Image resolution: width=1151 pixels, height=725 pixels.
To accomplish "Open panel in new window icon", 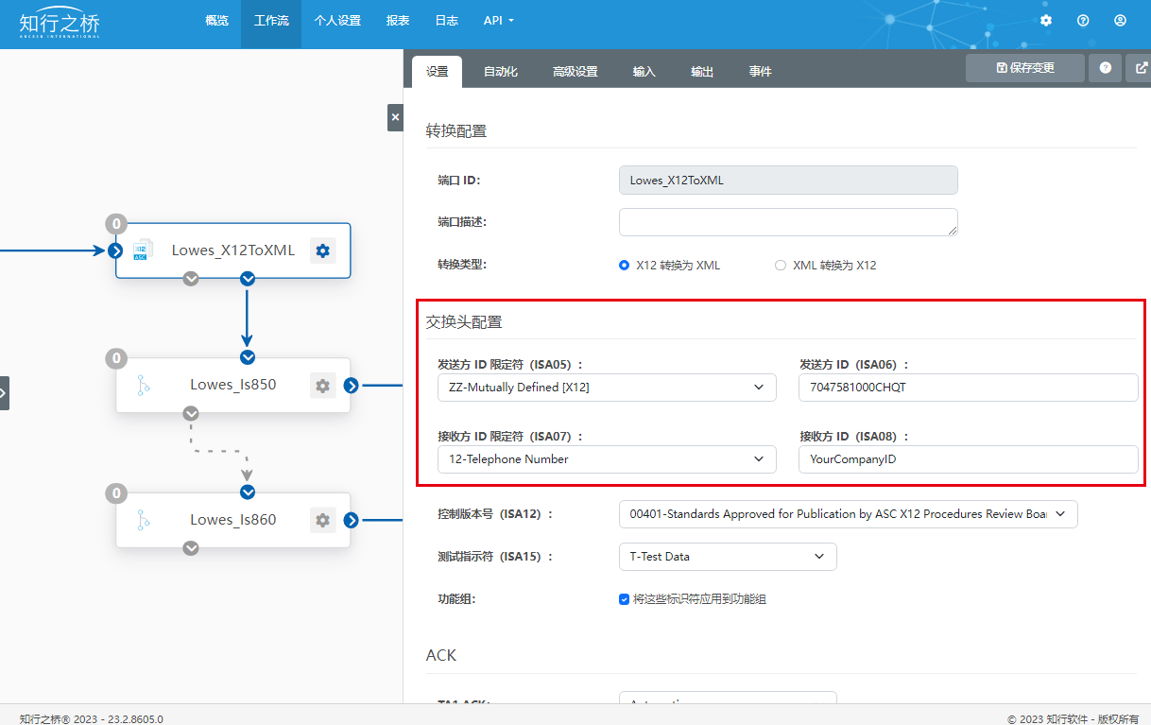I will coord(1142,68).
